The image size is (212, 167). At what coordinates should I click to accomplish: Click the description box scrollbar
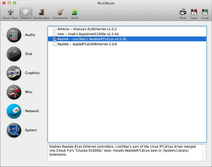[x=204, y=153]
